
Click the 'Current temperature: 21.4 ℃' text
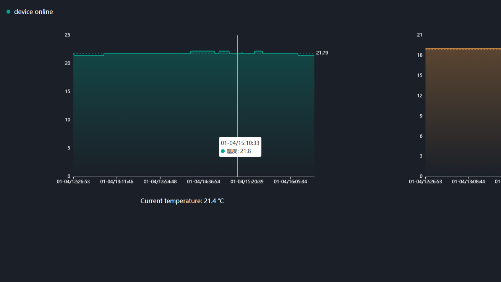(182, 201)
